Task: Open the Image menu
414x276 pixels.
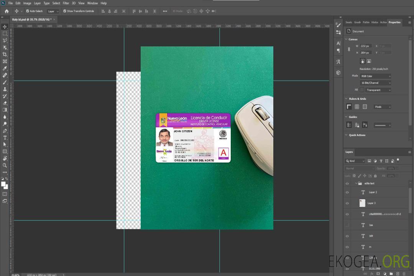Action: point(27,3)
